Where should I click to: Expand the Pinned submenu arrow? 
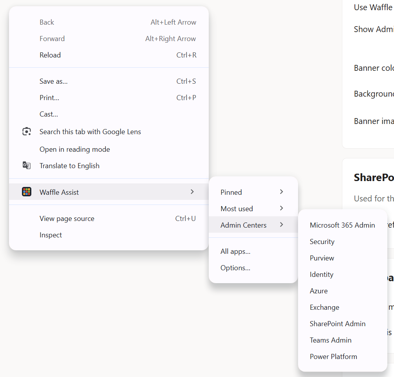[x=282, y=192]
